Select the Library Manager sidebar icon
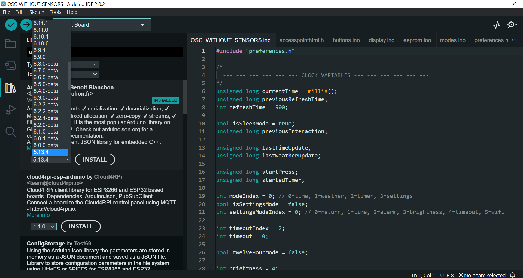The height and width of the screenshot is (278, 523). [10, 88]
